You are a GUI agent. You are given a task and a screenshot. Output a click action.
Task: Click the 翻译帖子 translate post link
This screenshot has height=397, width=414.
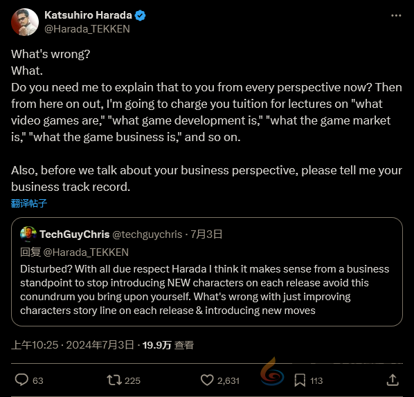click(x=29, y=203)
